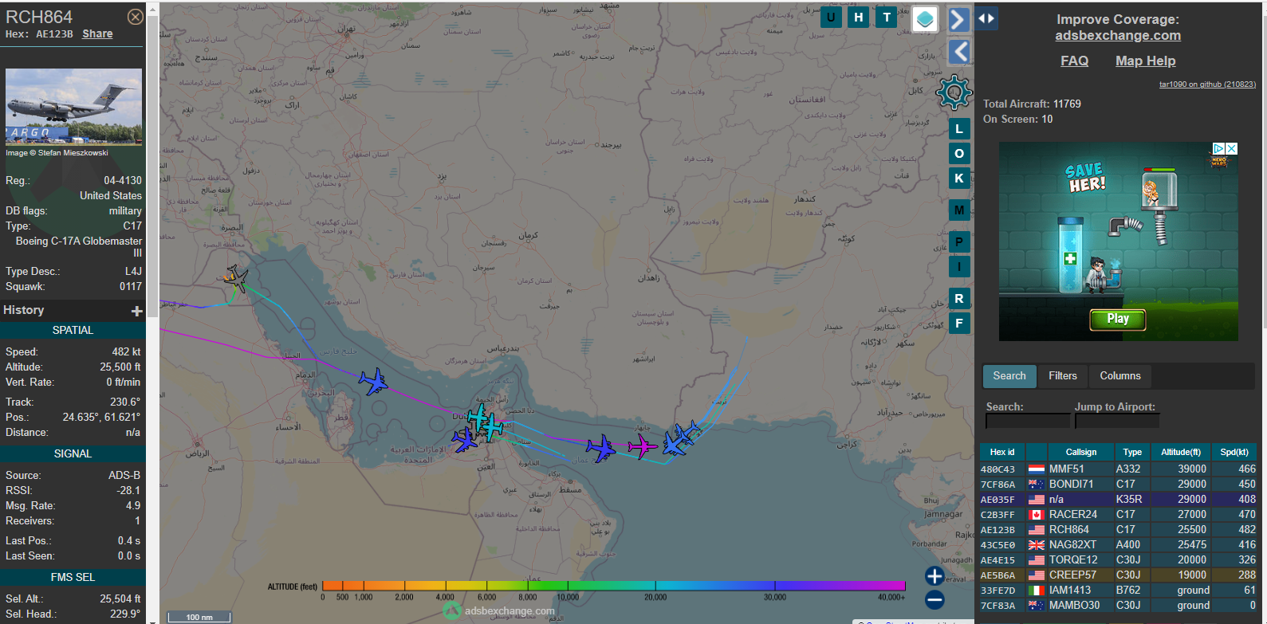
Task: Sort table by Callsign column
Action: pyautogui.click(x=1081, y=452)
